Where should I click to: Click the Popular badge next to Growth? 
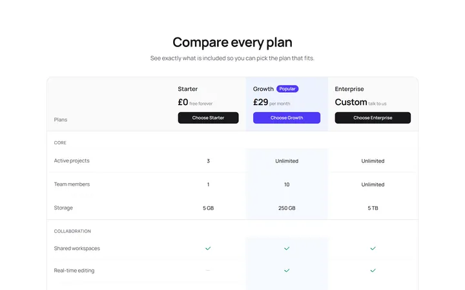[287, 89]
